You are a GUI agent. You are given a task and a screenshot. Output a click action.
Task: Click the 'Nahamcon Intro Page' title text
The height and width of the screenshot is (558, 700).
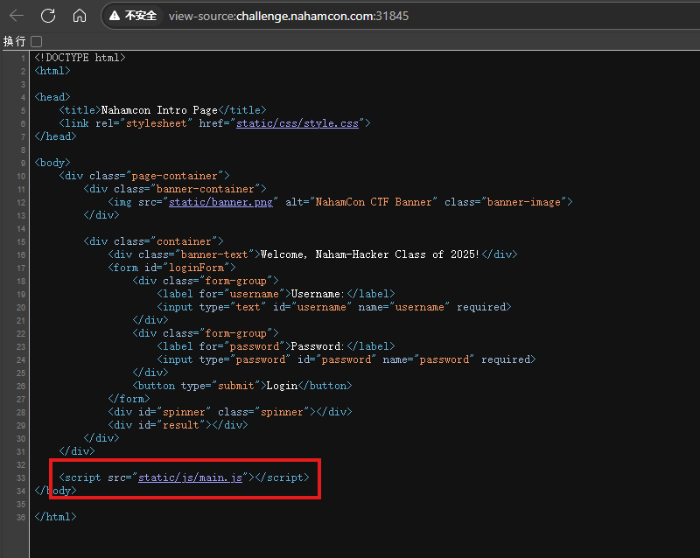(x=159, y=110)
